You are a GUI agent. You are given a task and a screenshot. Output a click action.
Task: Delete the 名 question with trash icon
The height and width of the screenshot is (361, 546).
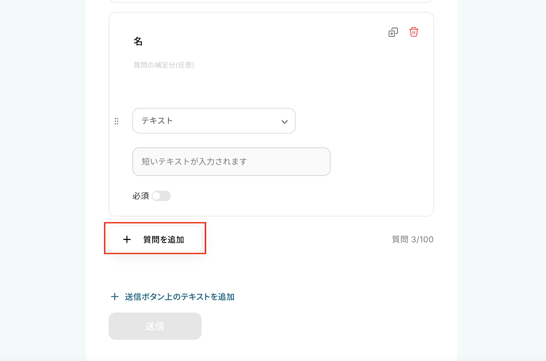(x=414, y=32)
